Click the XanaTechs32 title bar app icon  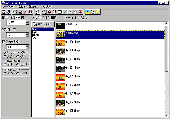(3, 3)
